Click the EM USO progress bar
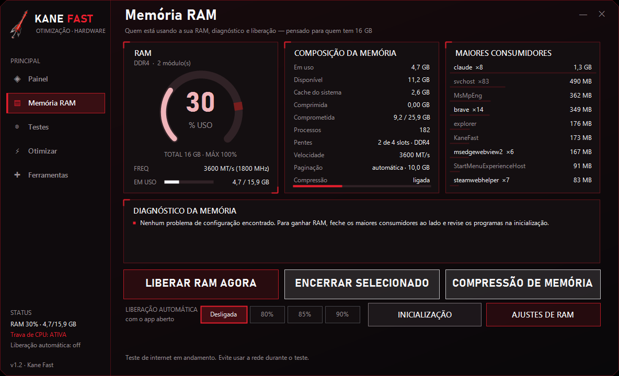The image size is (619, 376). (189, 182)
